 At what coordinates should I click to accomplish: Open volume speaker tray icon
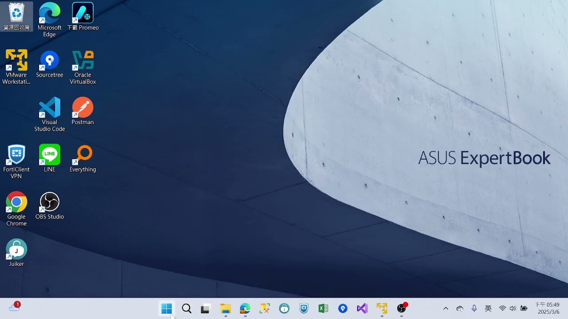(x=513, y=309)
